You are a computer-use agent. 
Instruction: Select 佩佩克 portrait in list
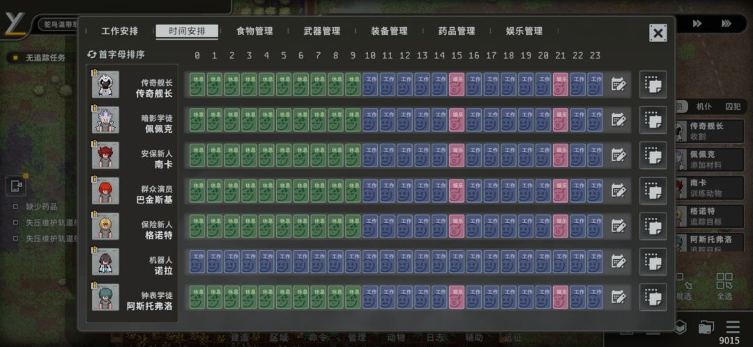click(x=105, y=120)
